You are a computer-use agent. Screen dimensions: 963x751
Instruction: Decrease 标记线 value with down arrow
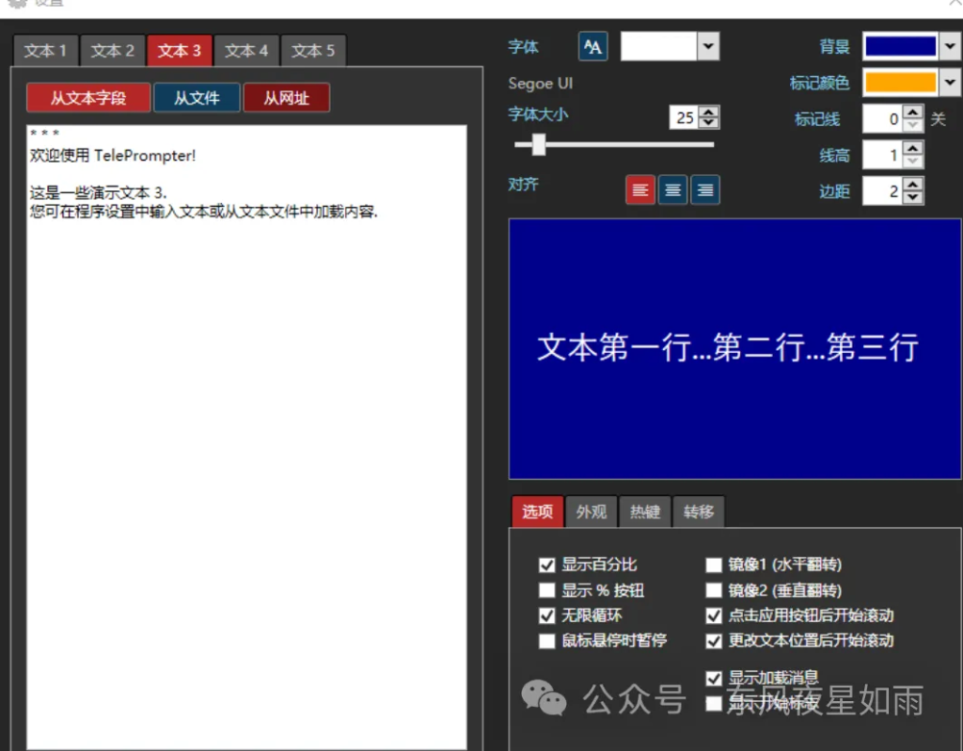[x=913, y=125]
